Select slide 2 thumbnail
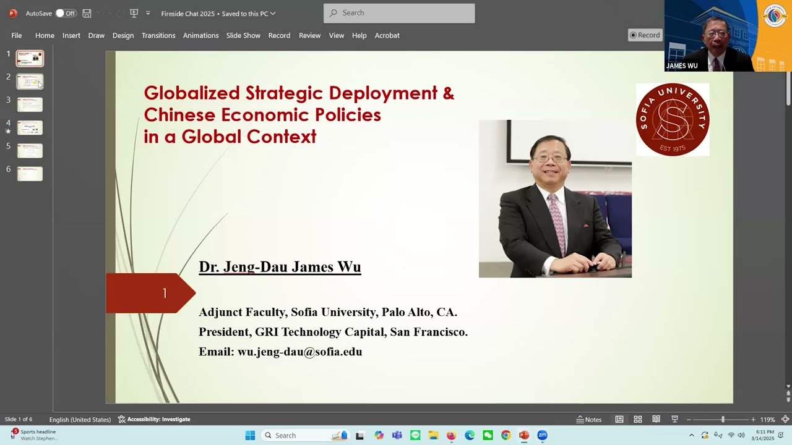Screen dimensions: 792x445 click(x=30, y=82)
